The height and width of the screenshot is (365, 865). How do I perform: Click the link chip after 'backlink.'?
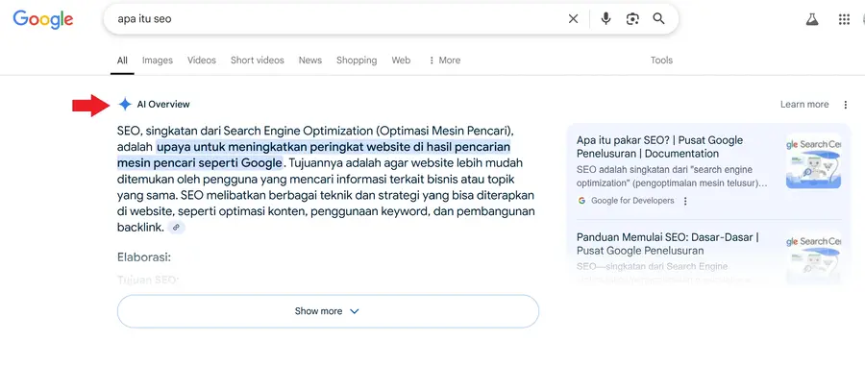click(x=176, y=227)
